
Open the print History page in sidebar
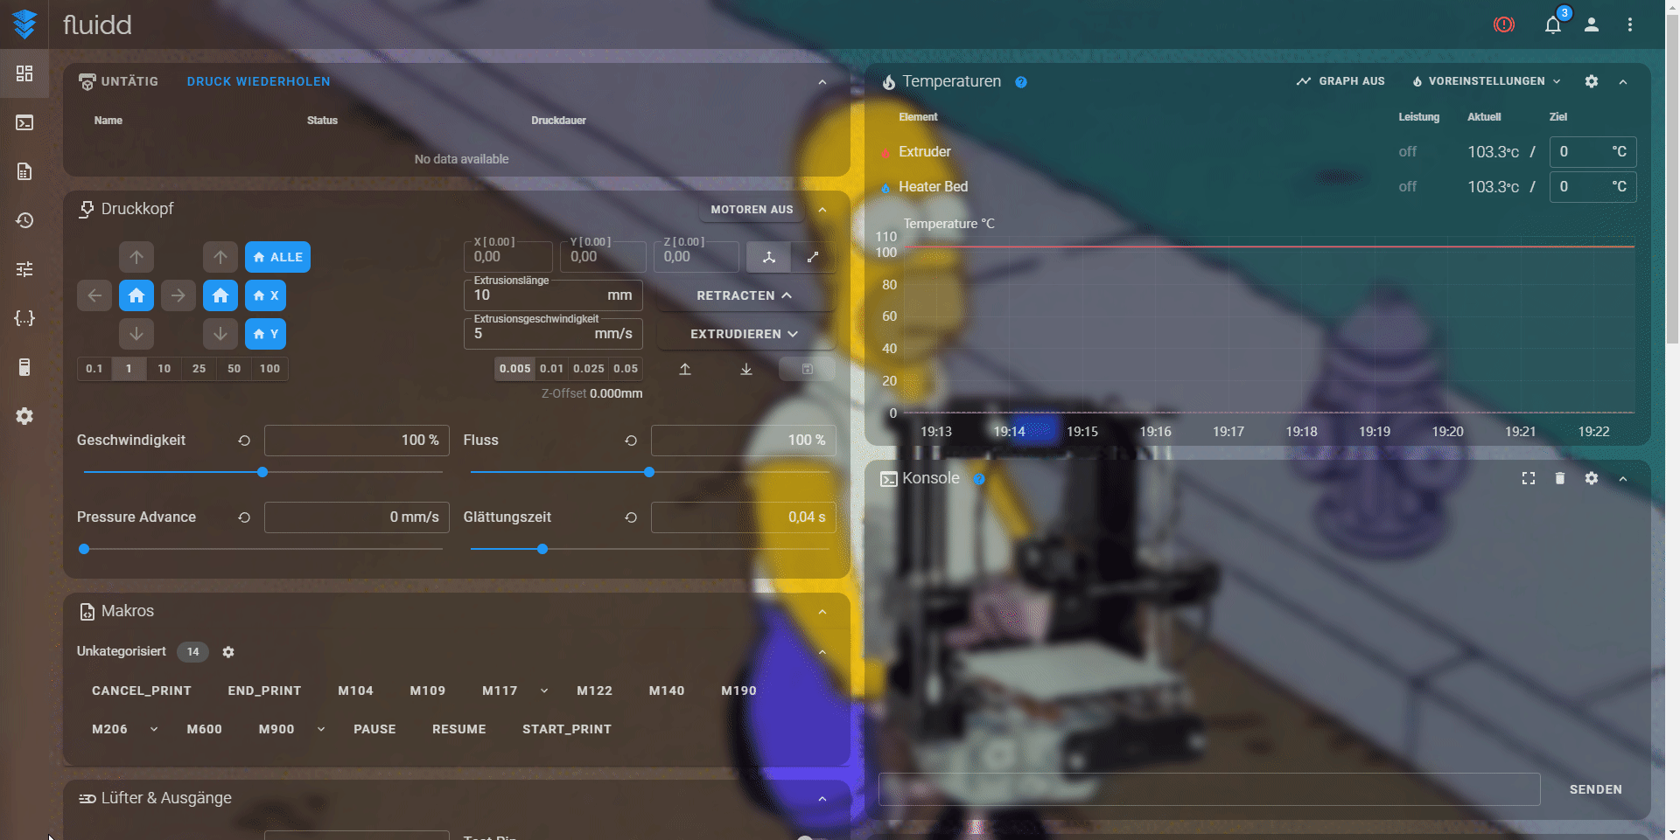[x=24, y=220]
